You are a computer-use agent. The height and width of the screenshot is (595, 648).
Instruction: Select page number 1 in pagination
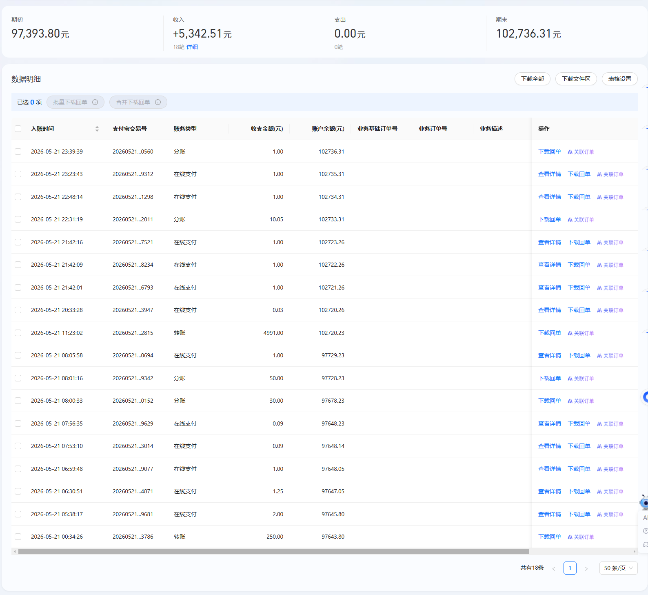tap(570, 568)
